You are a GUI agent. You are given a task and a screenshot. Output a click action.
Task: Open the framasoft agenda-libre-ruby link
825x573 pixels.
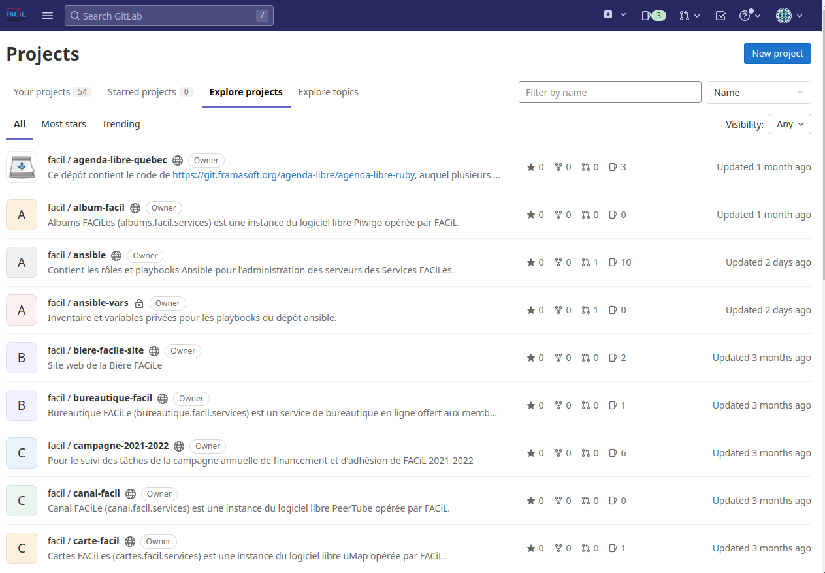294,175
